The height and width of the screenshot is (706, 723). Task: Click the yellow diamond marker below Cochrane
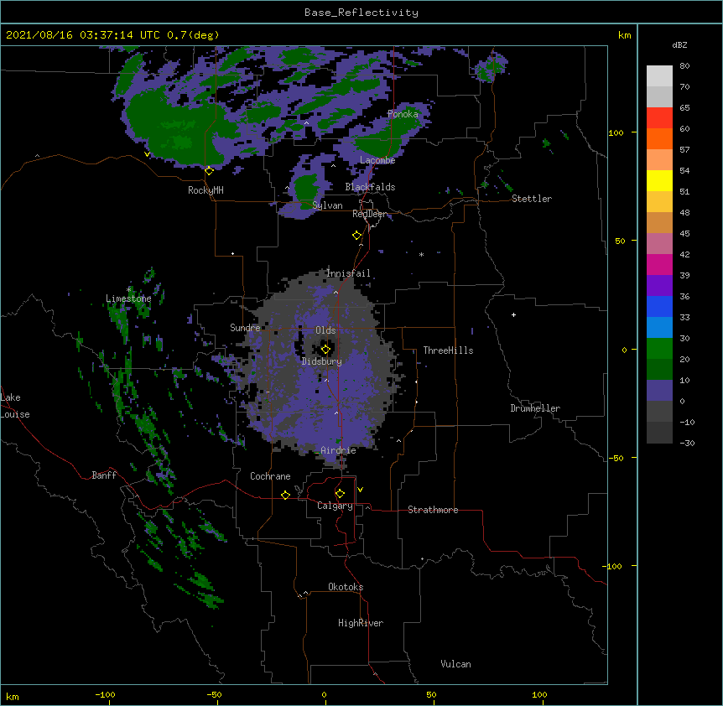[x=285, y=495]
